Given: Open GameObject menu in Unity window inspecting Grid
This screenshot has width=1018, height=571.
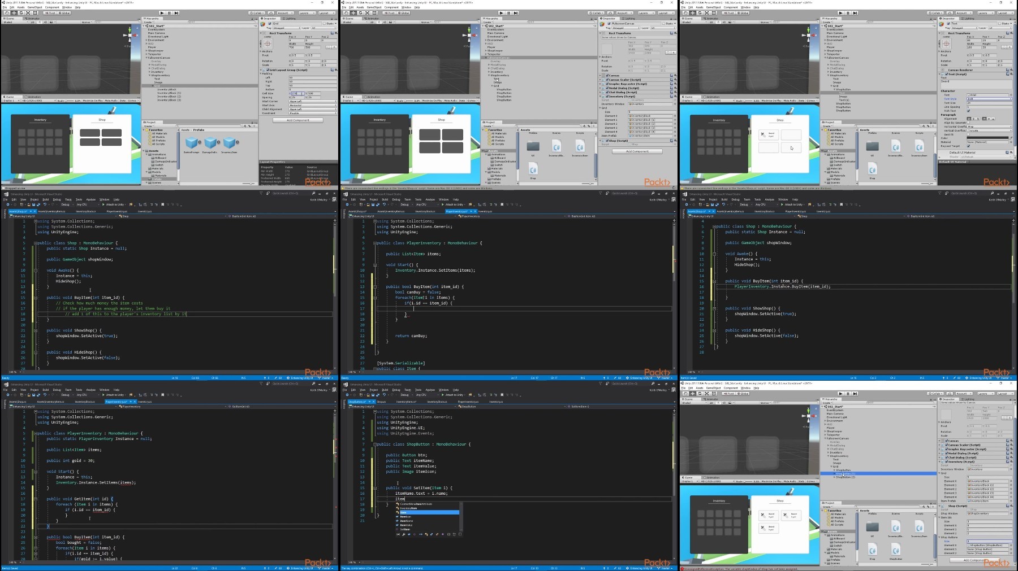Looking at the screenshot, I should coord(34,7).
